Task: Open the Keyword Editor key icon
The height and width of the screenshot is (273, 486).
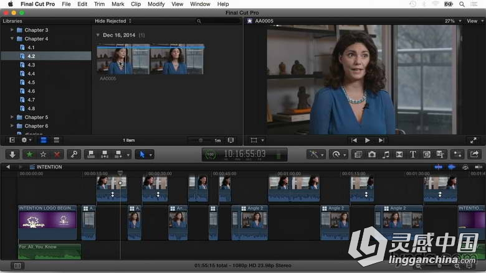Action: coord(74,154)
